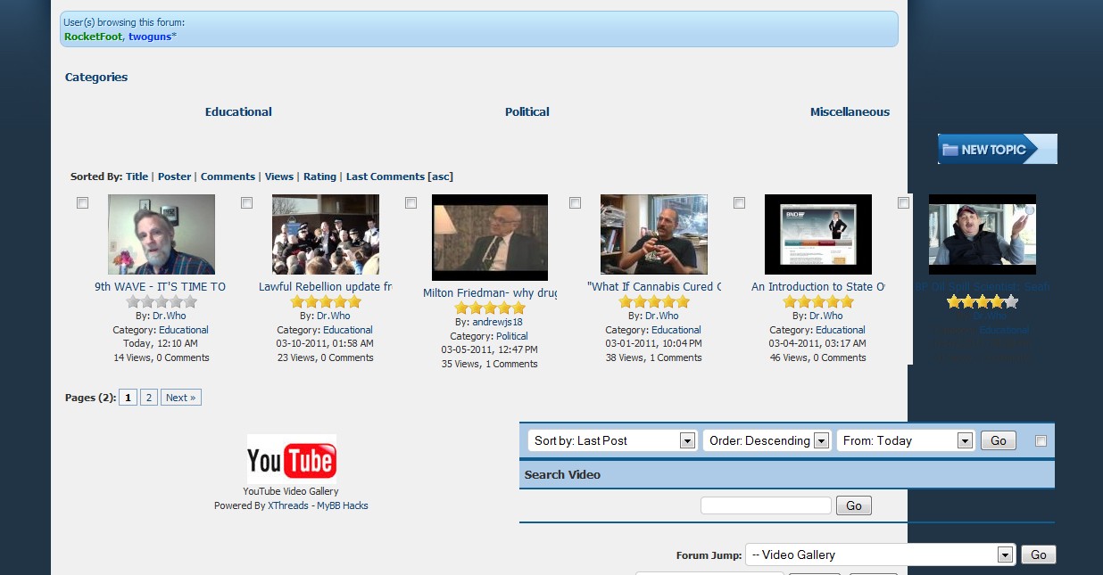Open user twoguns profile link

150,37
